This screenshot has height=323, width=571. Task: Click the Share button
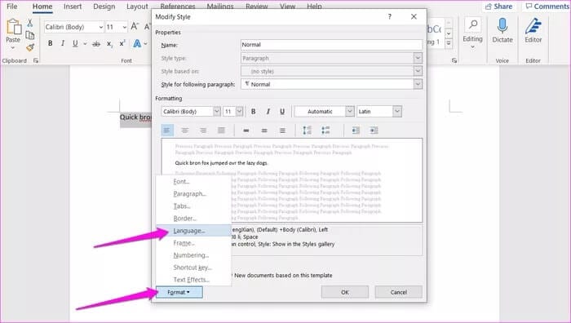499,7
